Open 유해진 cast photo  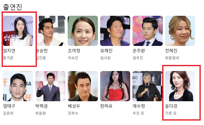pyautogui.click(x=115, y=31)
